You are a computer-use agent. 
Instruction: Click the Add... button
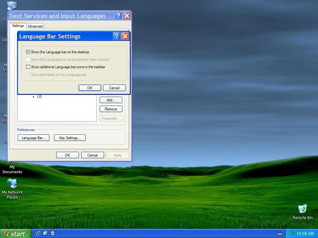(x=111, y=100)
